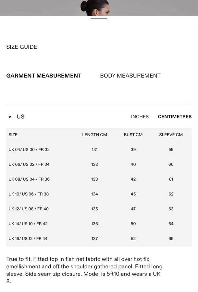Select the UK 10 / US 06 size row
The width and height of the screenshot is (198, 292).
click(29, 194)
